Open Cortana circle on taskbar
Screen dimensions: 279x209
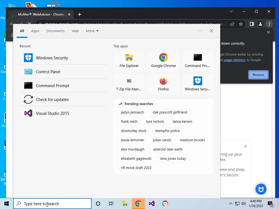tap(98, 204)
